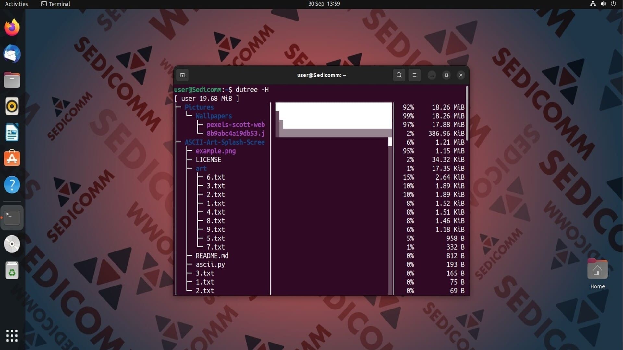
Task: Open the Terminal app menu in top bar
Action: tap(55, 4)
